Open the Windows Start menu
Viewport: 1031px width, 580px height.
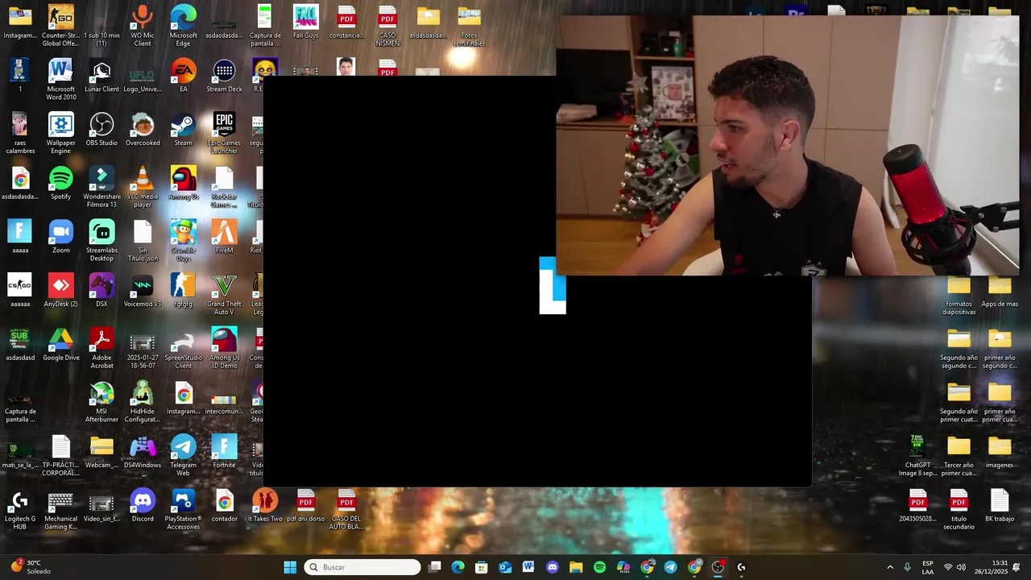[x=290, y=567]
